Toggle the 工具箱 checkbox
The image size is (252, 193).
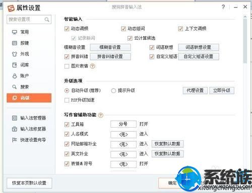(x=67, y=124)
